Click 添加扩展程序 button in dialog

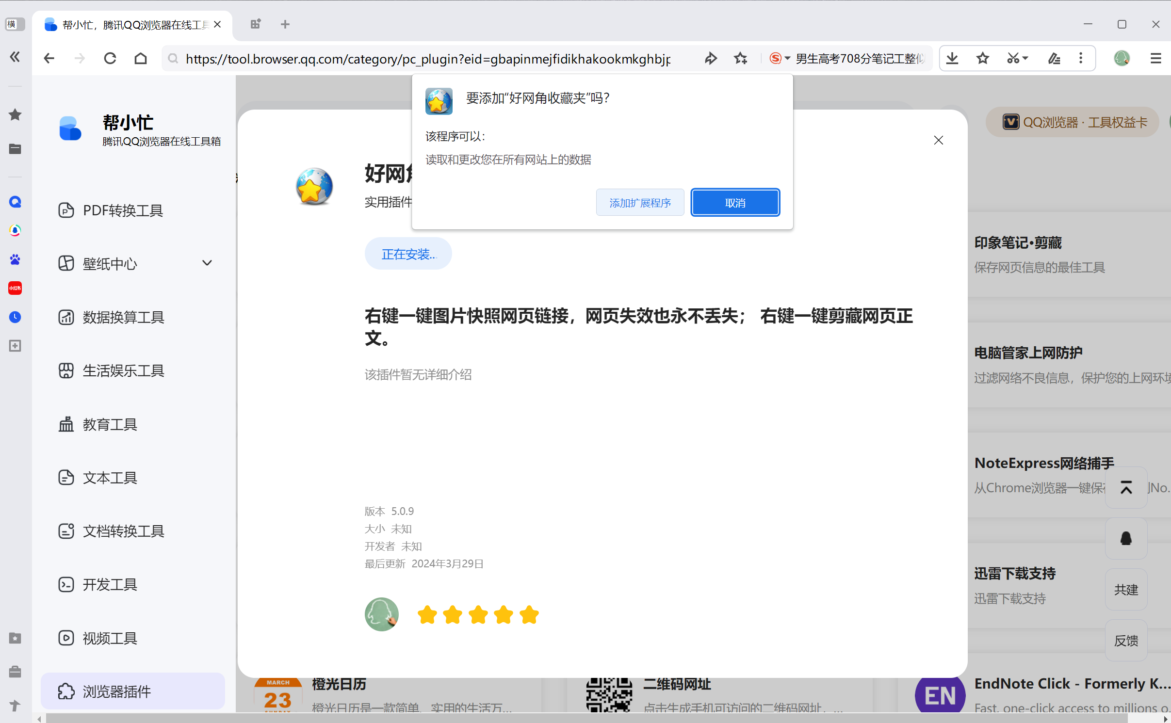click(640, 203)
